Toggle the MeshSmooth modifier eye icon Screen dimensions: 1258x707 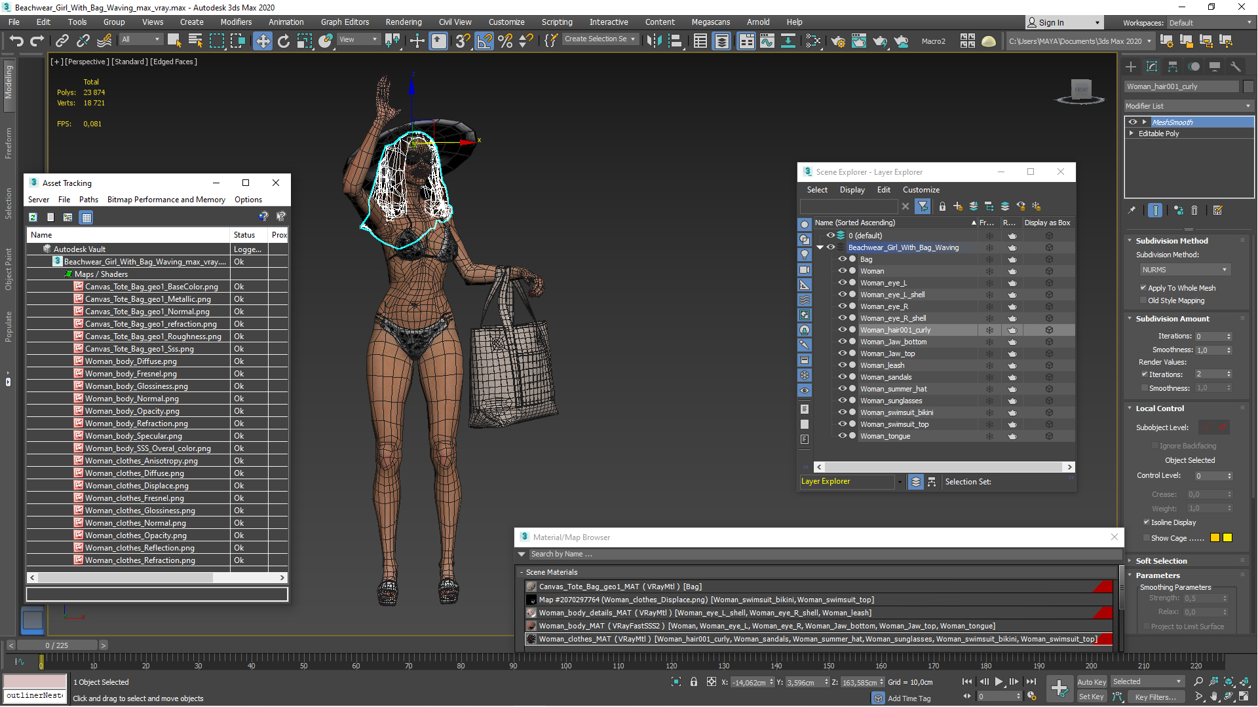pyautogui.click(x=1133, y=122)
